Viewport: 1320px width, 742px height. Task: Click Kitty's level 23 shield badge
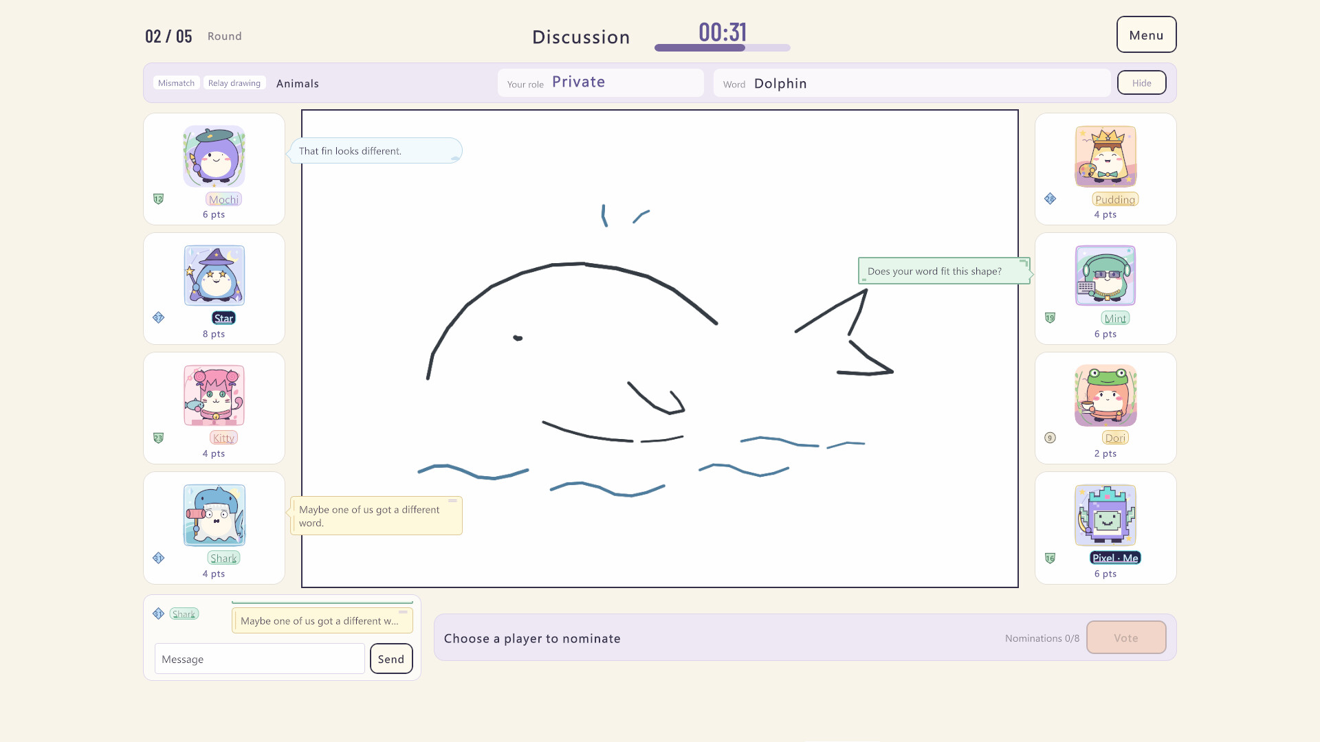point(158,438)
